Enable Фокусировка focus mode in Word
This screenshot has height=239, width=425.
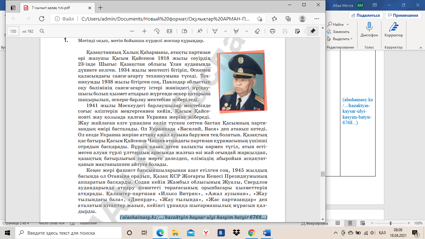click(315, 223)
